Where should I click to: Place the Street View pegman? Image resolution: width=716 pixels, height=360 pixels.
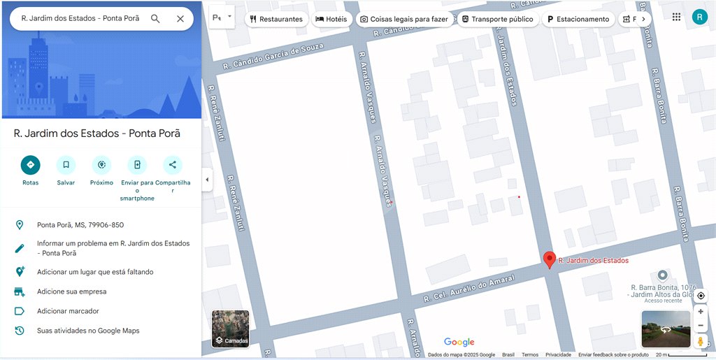click(701, 341)
